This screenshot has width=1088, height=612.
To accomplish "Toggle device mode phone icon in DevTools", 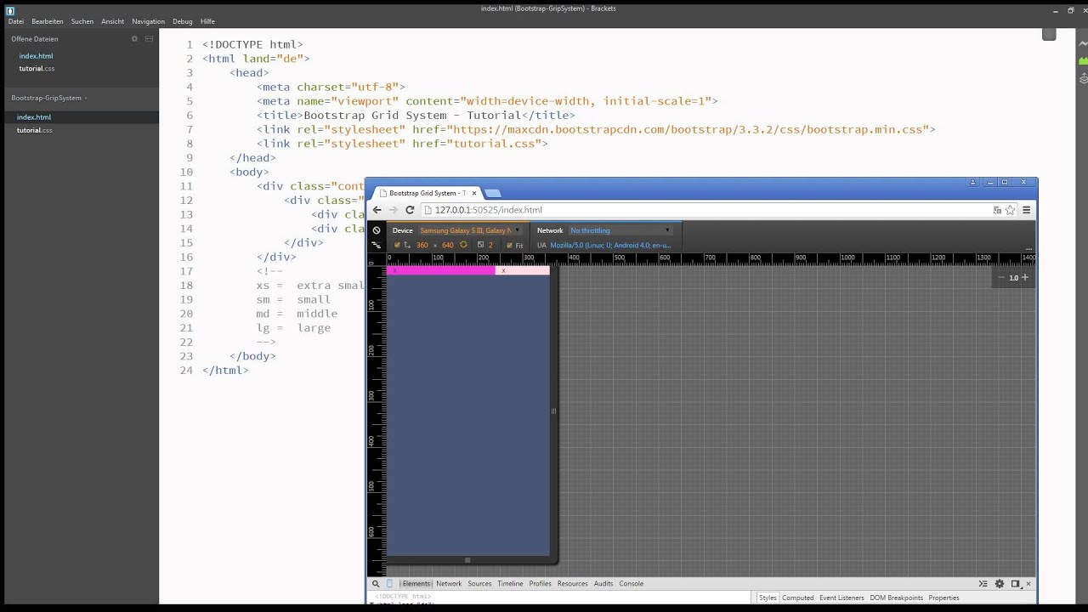I will 390,584.
